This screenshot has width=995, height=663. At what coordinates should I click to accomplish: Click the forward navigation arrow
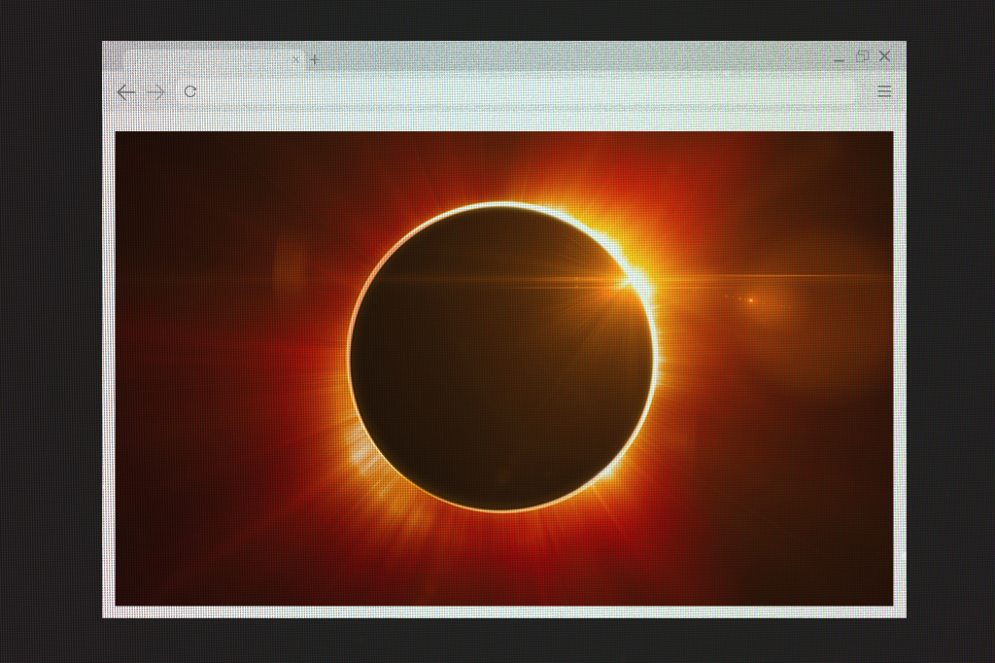pos(155,91)
